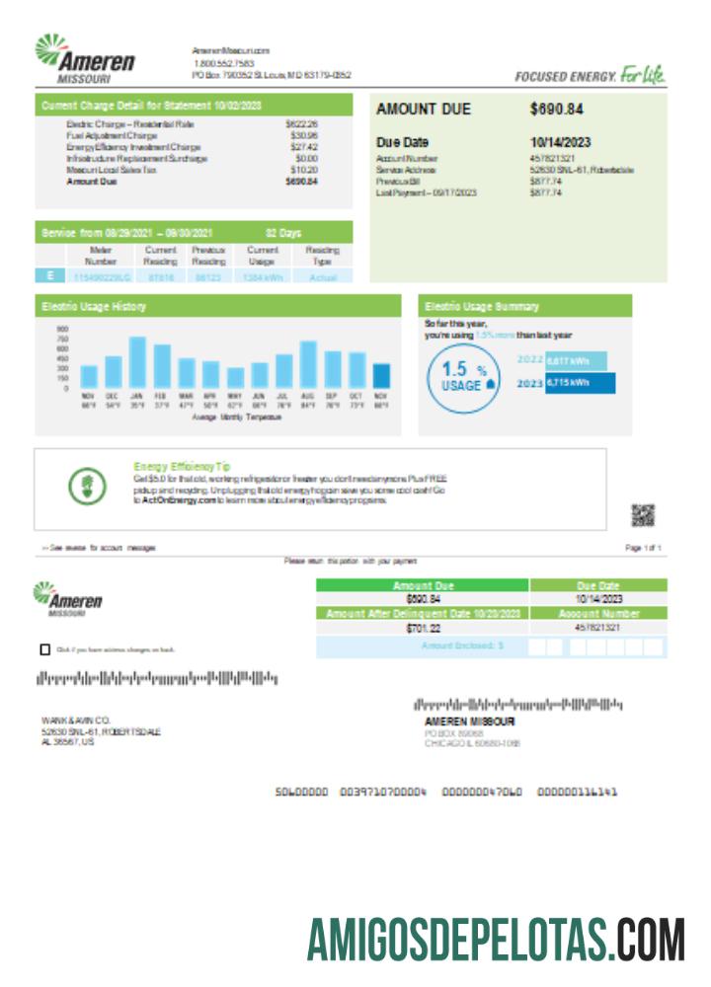
Task: Click the Electric Charge Residential Rate line
Action: 193,124
